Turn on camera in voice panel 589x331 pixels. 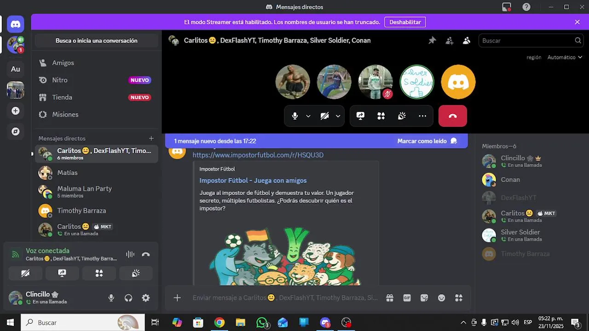25,273
